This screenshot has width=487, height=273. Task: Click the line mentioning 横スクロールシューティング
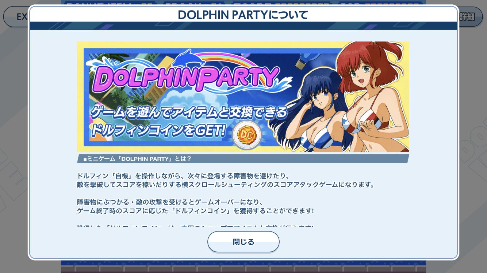tap(226, 185)
